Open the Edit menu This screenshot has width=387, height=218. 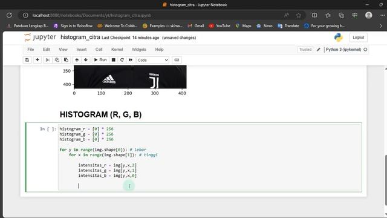[46, 50]
